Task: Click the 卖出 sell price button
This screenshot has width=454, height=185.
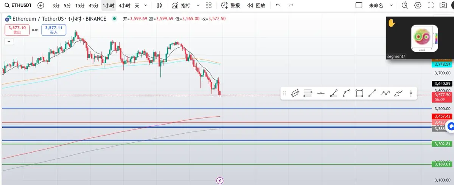Action: 17,30
